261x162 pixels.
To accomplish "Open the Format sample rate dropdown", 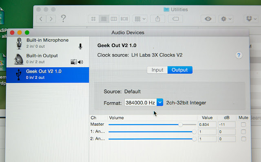I will [160, 102].
